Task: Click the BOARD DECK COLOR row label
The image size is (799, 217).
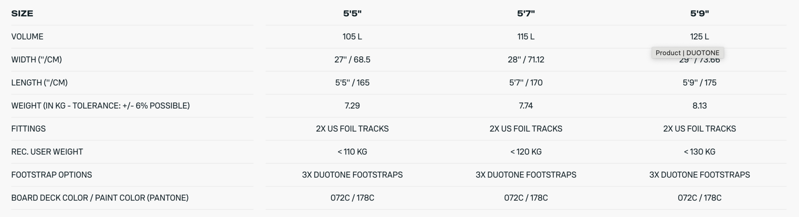Action: click(x=100, y=198)
